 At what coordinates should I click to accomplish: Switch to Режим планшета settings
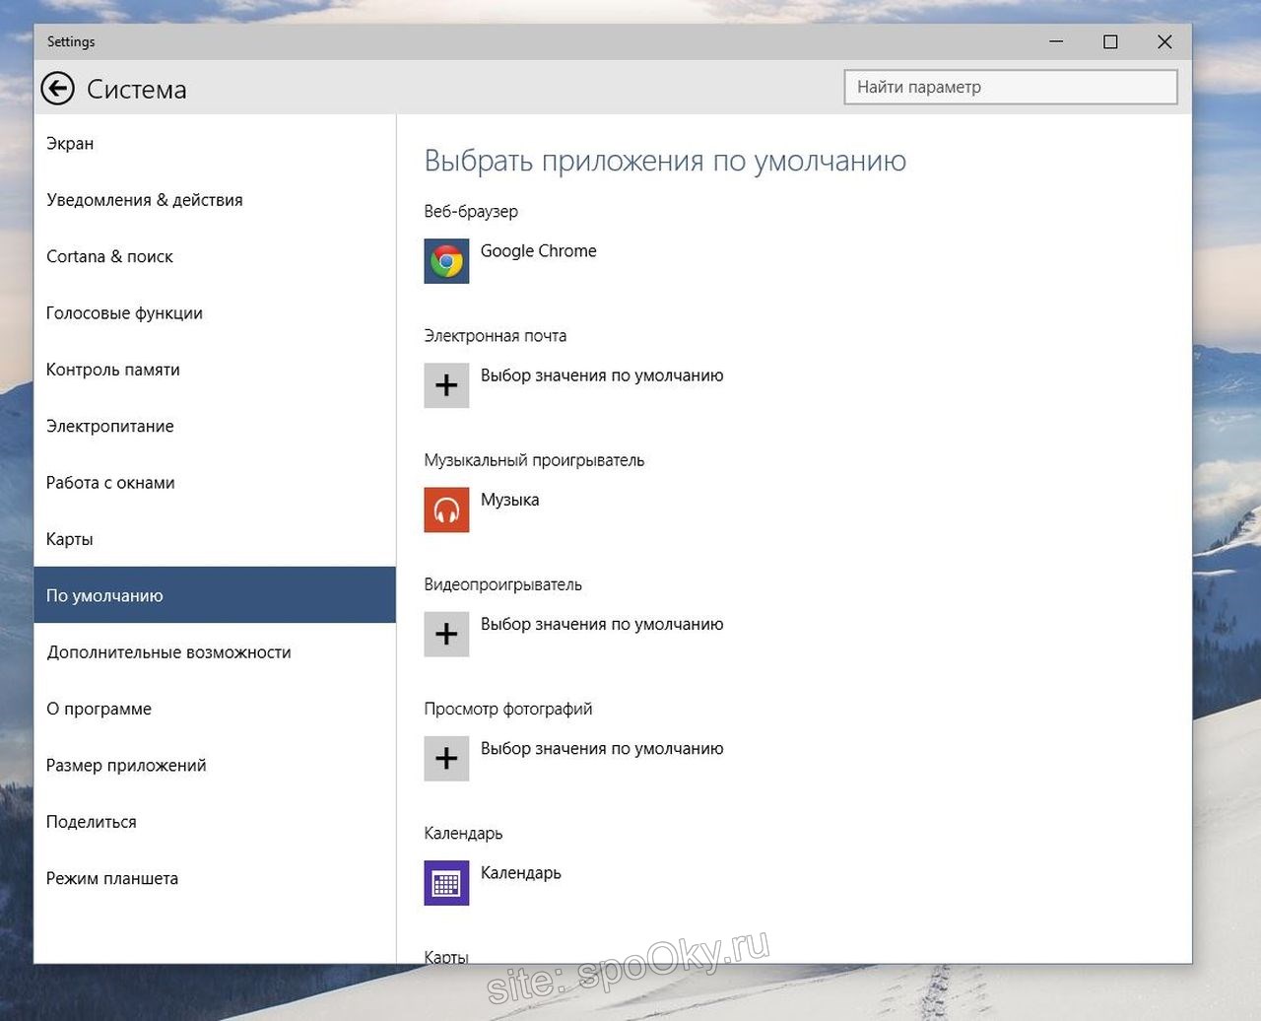tap(112, 878)
